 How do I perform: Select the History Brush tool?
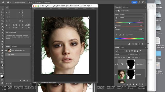click(x=2, y=38)
